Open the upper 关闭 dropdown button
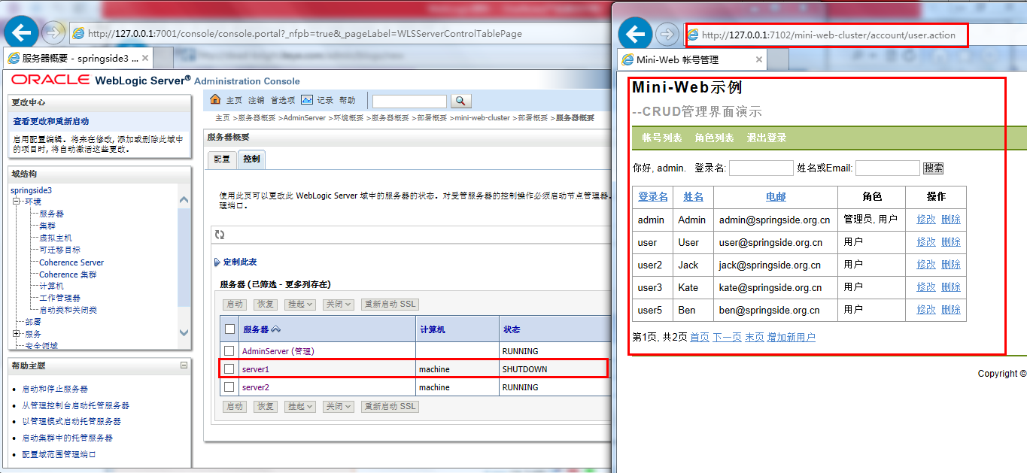Screen dimensions: 1027x473 [338, 305]
